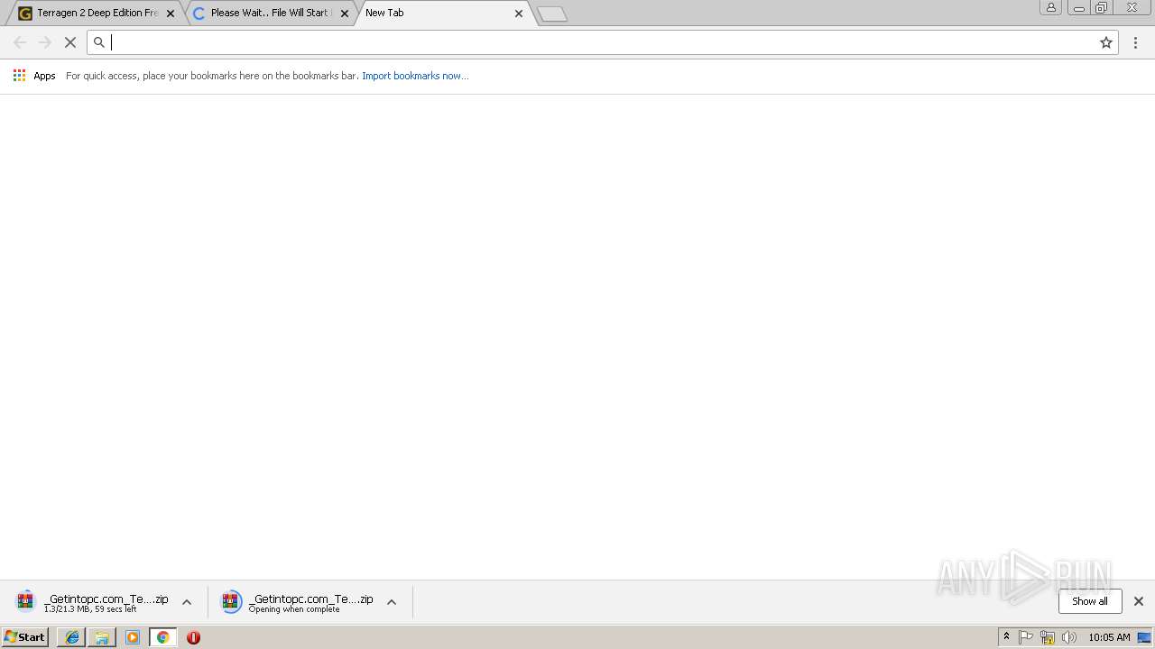Select Chrome in the taskbar
The height and width of the screenshot is (649, 1155).
pos(162,637)
